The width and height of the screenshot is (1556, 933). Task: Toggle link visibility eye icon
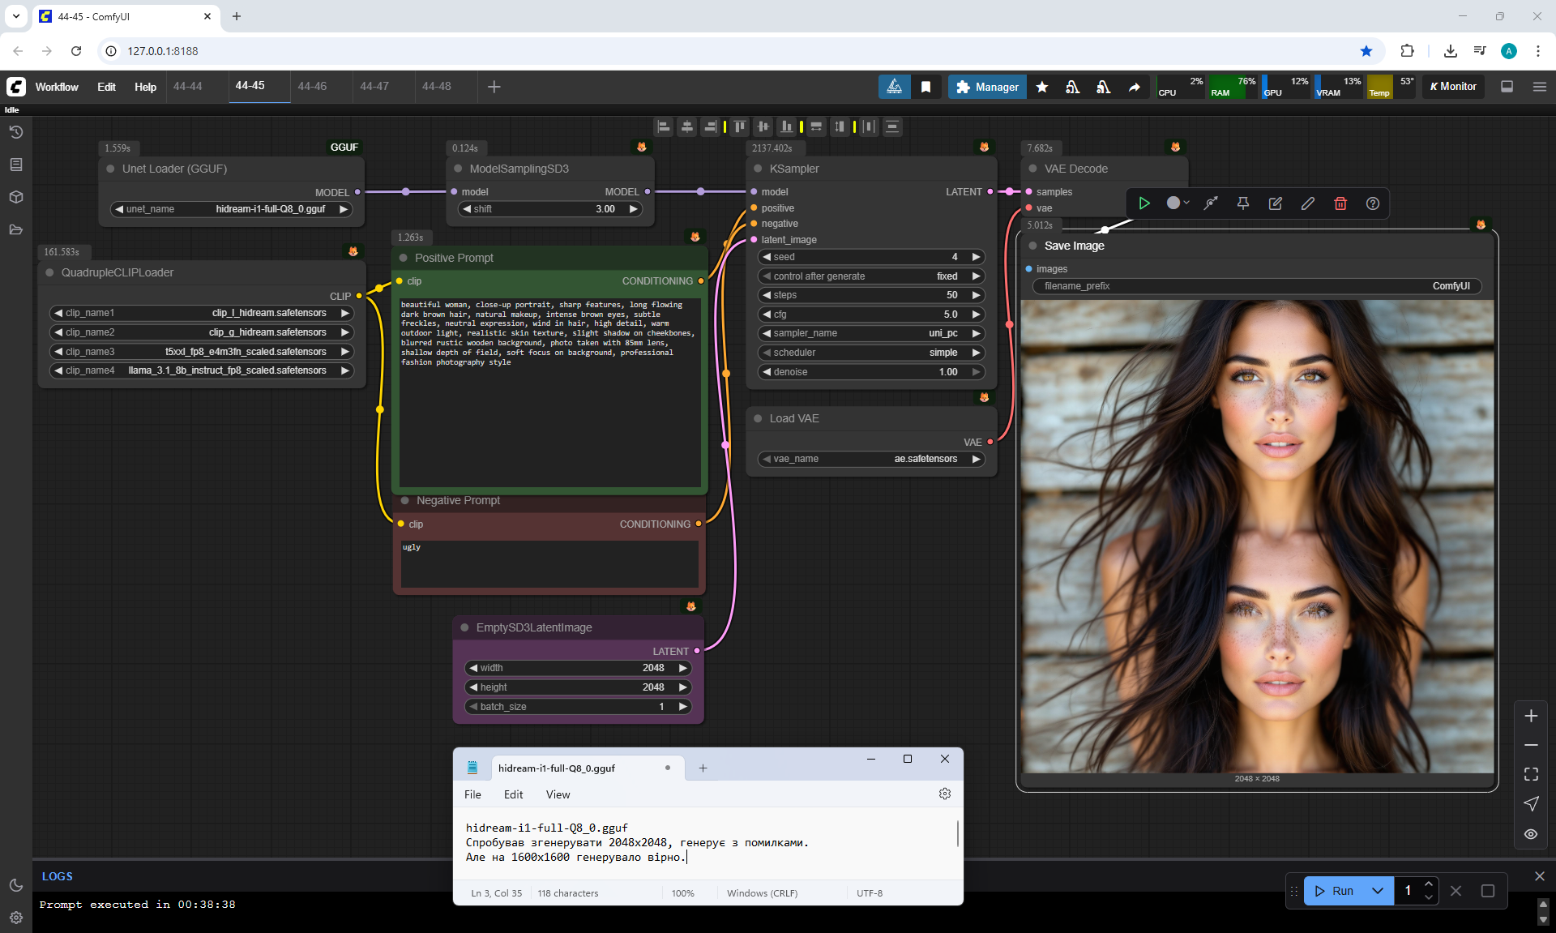[x=1531, y=834]
